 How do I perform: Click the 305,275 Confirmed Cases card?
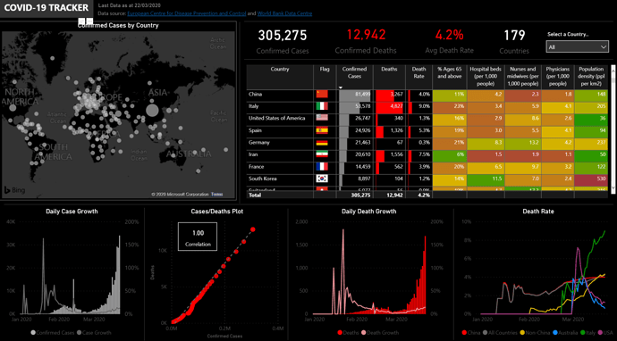pos(283,42)
